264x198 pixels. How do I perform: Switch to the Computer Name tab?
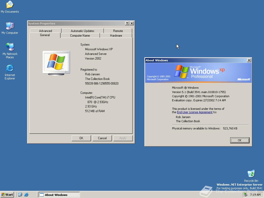[x=80, y=36]
